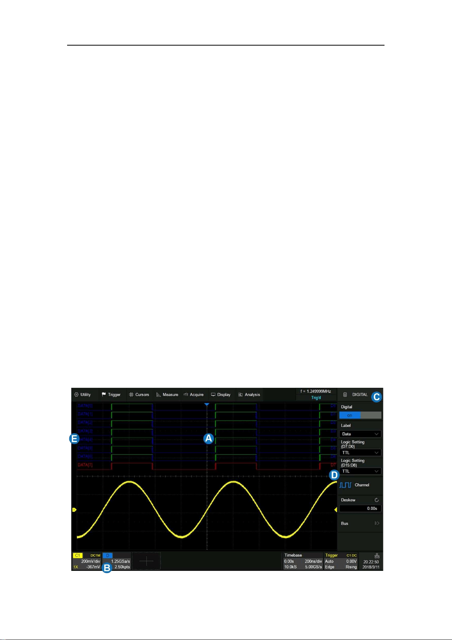452x640 pixels.
Task: Click the Trig'd status indicator
Action: (x=316, y=398)
